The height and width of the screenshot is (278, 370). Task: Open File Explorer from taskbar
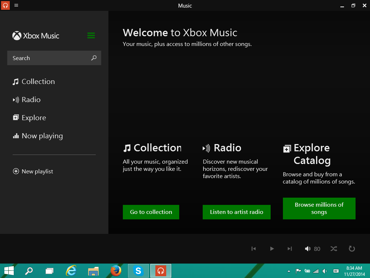[x=93, y=271]
